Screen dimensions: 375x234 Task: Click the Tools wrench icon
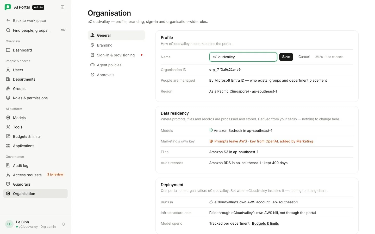[x=8, y=127]
